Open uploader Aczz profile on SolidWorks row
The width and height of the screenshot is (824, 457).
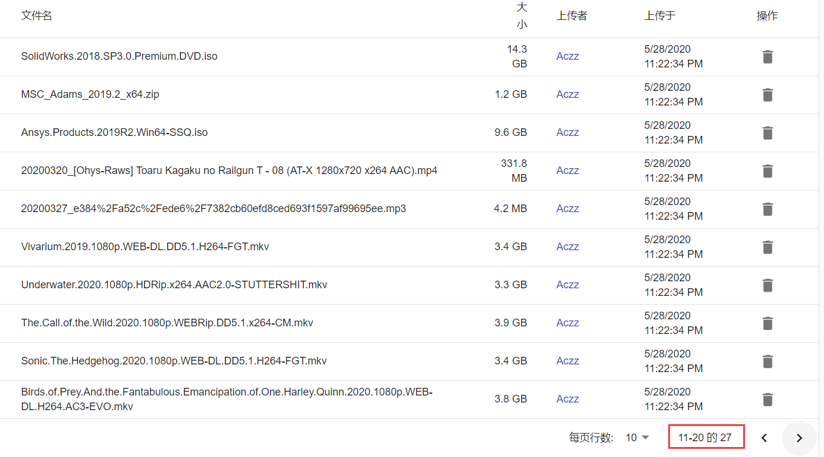[567, 56]
